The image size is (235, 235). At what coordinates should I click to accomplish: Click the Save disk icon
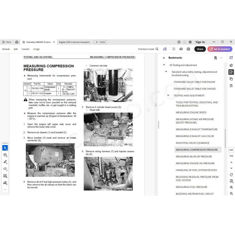click(174, 49)
